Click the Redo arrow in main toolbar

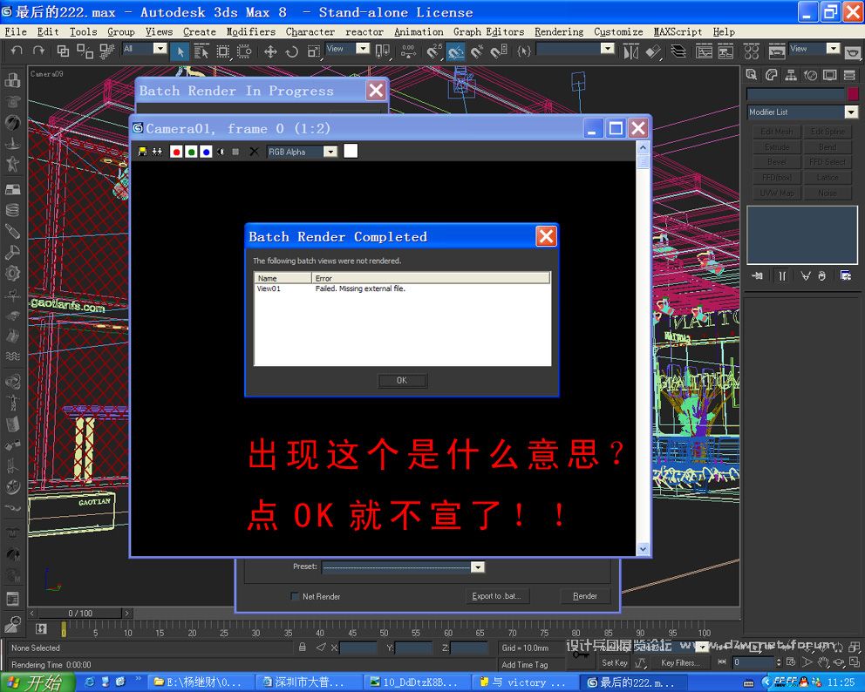38,51
